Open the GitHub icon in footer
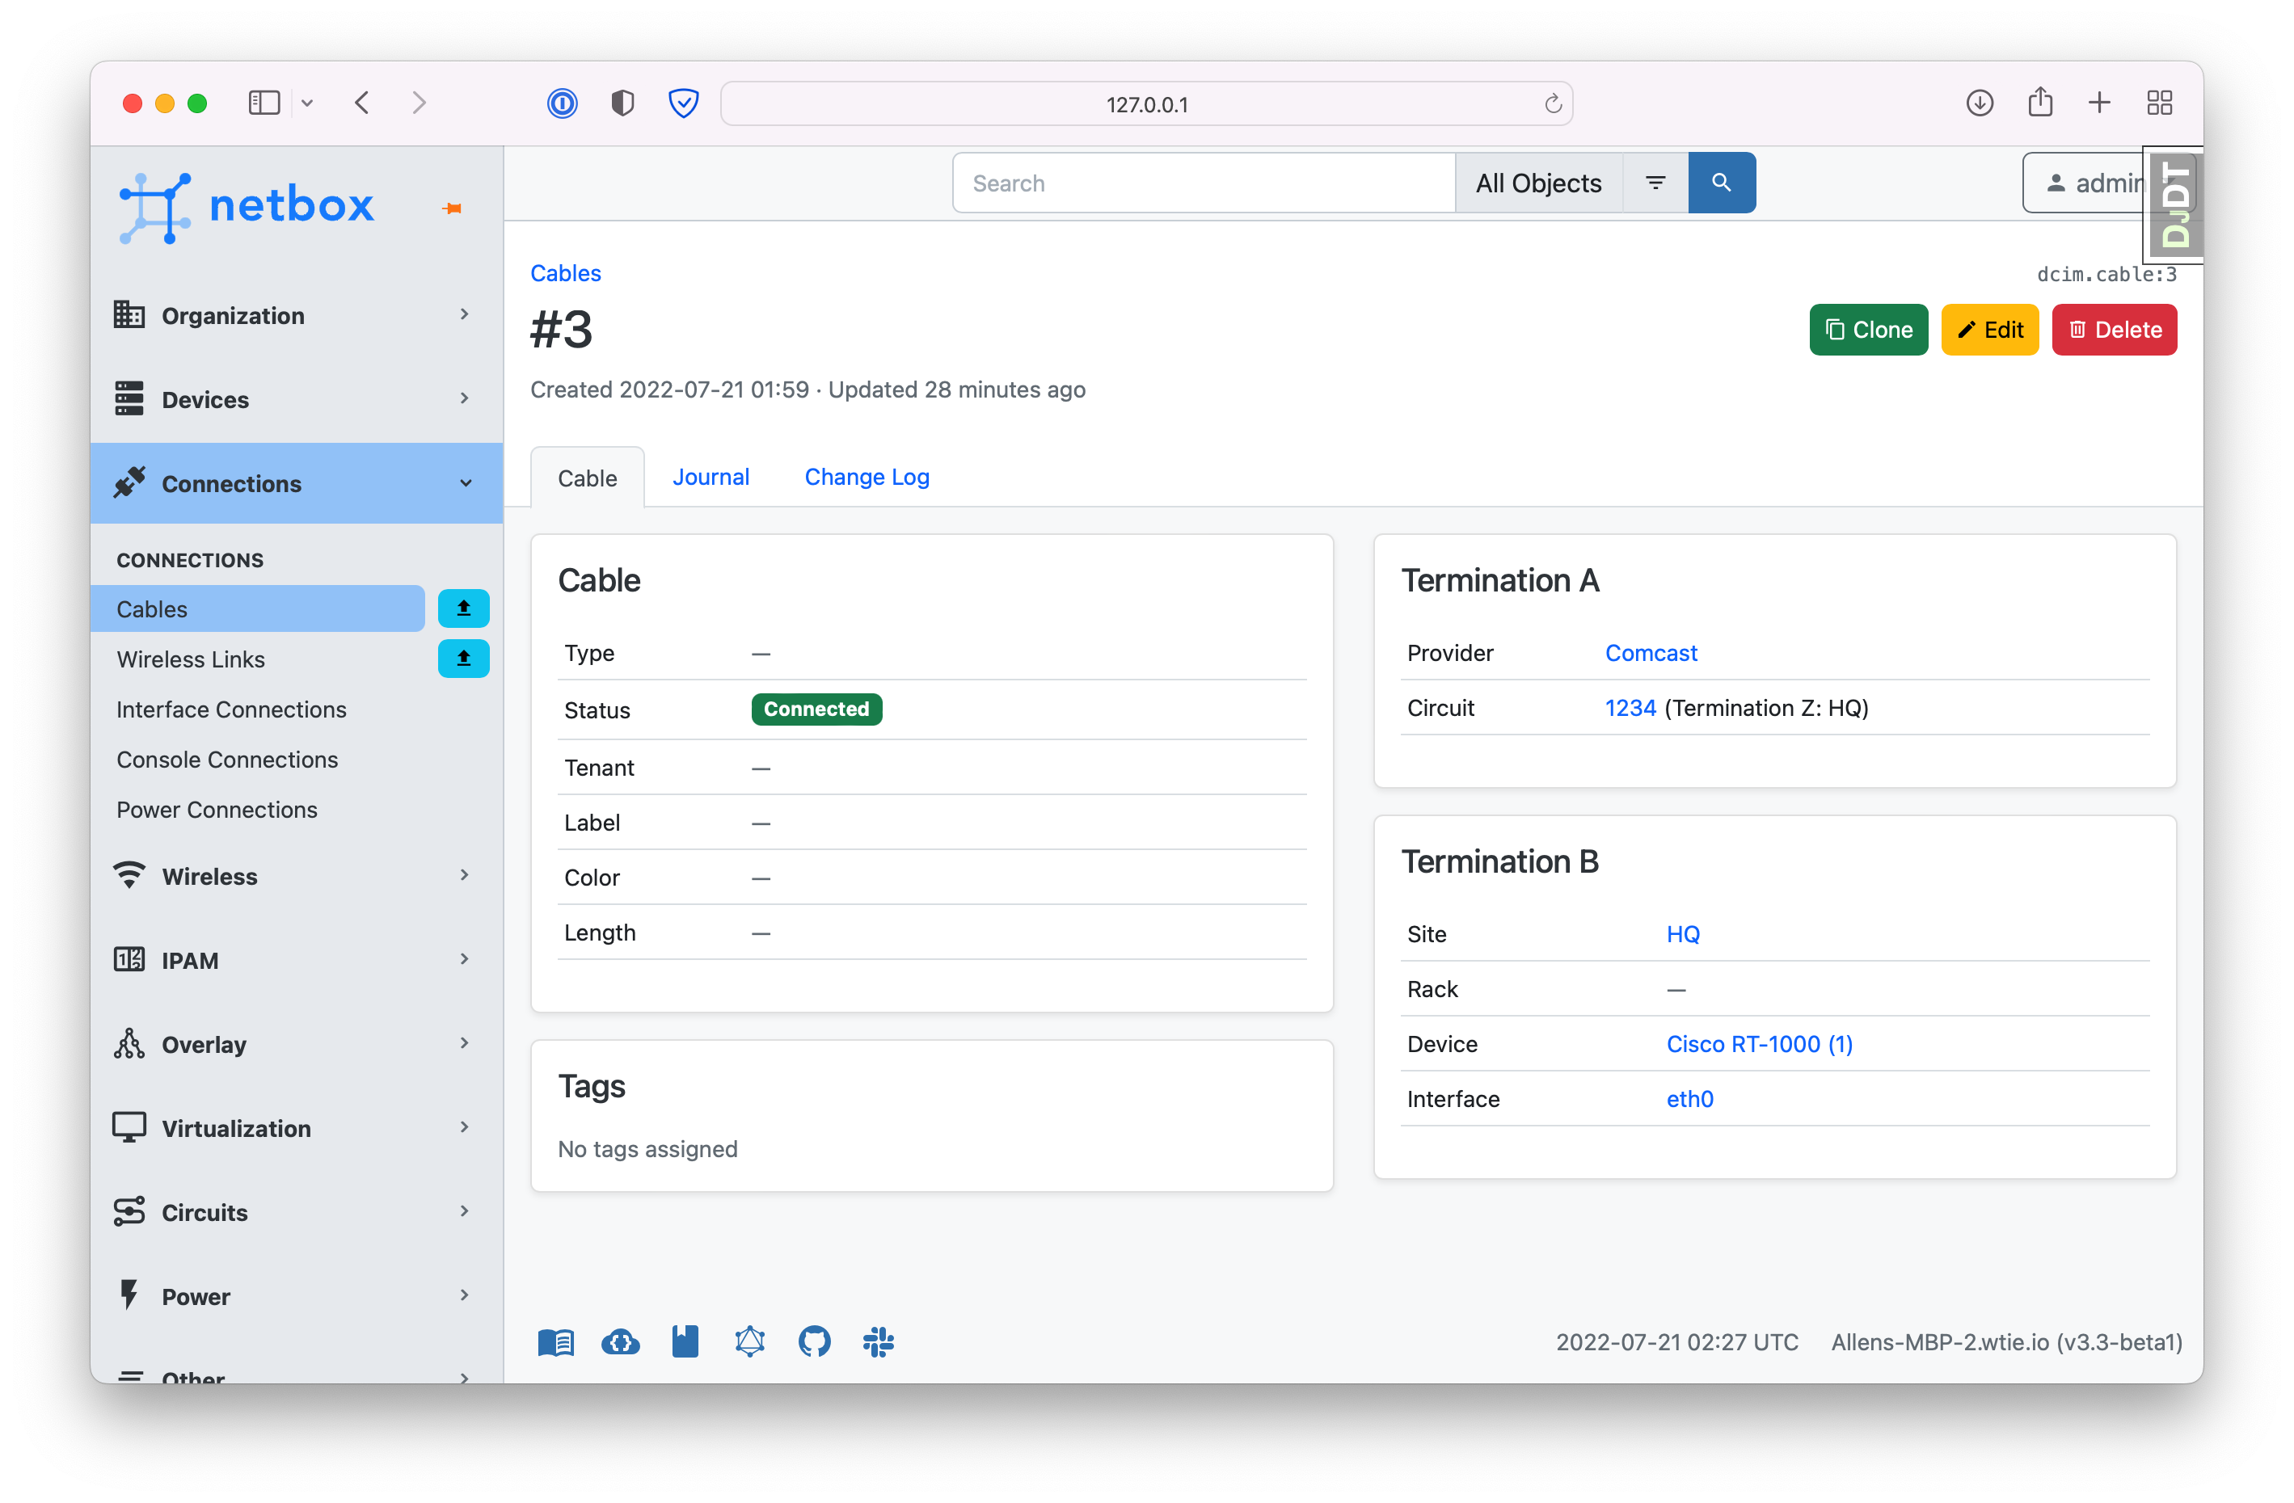 (813, 1341)
